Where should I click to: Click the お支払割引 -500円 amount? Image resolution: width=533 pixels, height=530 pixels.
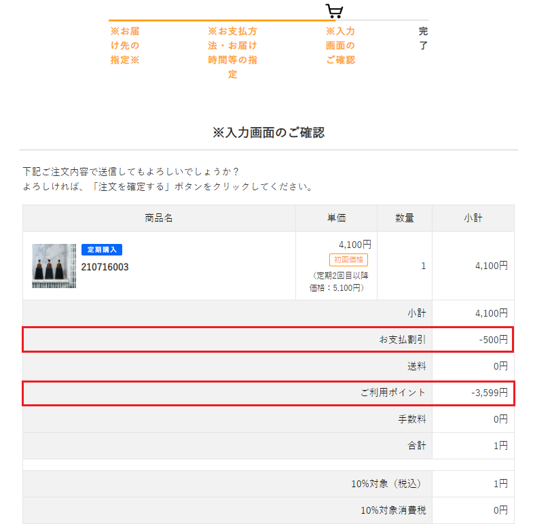[x=493, y=339]
